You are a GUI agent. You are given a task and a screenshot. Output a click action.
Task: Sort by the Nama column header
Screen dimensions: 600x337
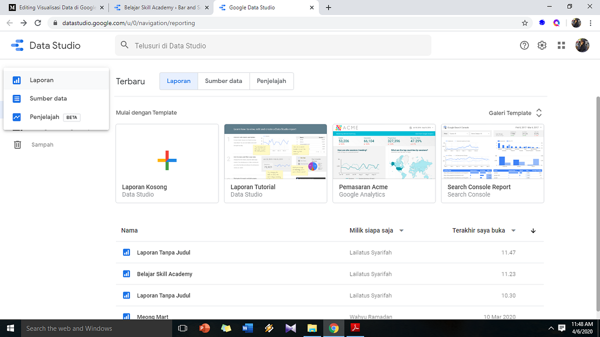tap(129, 231)
